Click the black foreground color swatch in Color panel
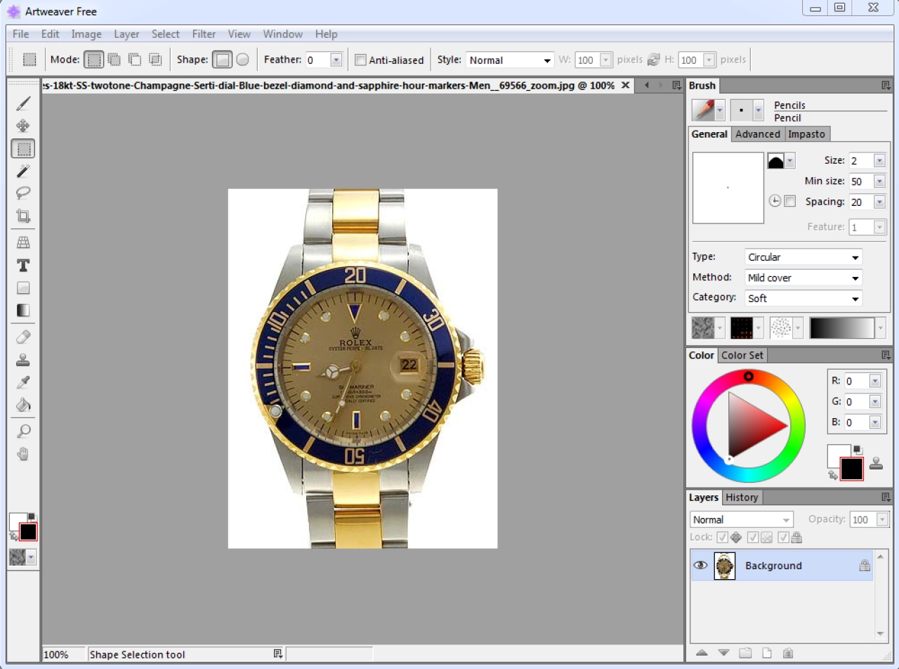The height and width of the screenshot is (669, 899). point(852,469)
